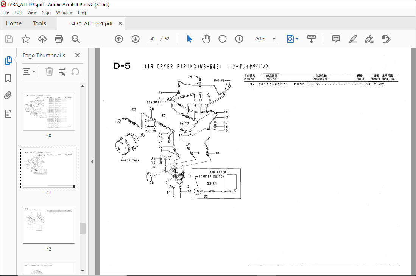Open the Edit menu
This screenshot has width=416, height=276.
click(18, 12)
